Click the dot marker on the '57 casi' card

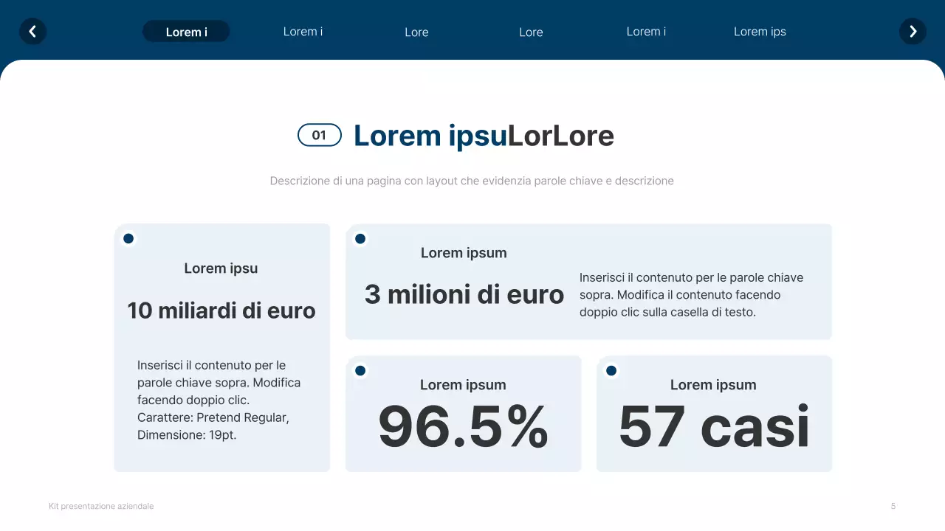[x=611, y=371]
